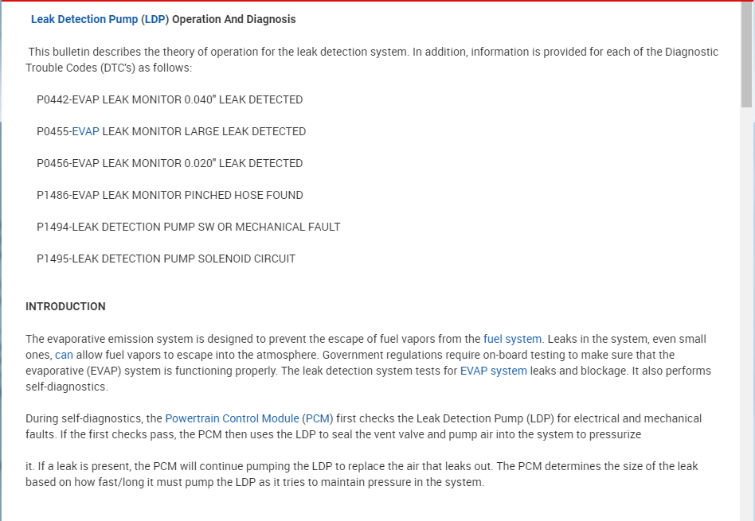Click the P0456 0.020" leak detected line
The image size is (755, 521).
170,163
